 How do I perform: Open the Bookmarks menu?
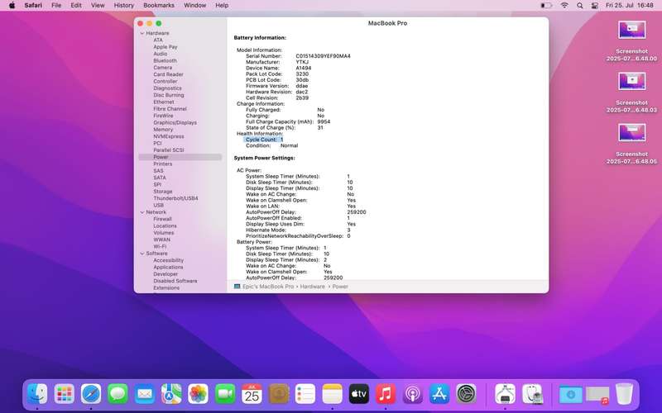pos(159,6)
